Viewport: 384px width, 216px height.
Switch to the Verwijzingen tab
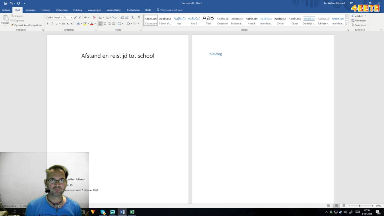[94, 10]
